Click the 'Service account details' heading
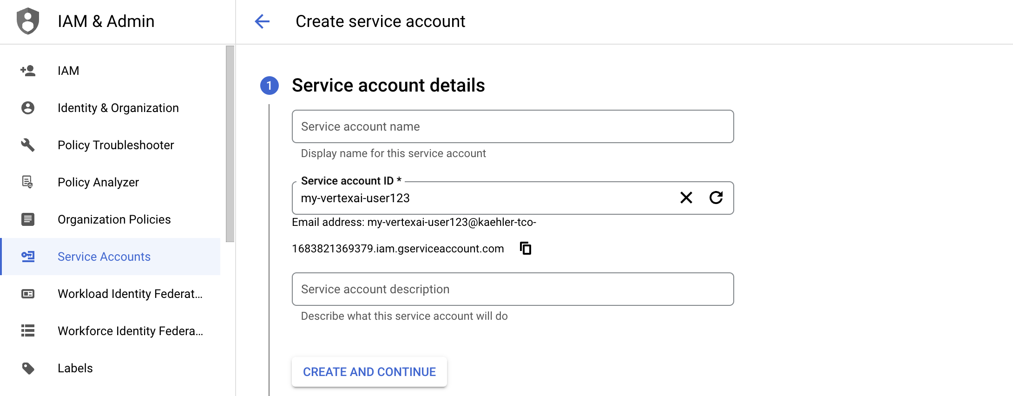The image size is (1013, 396). click(x=388, y=86)
